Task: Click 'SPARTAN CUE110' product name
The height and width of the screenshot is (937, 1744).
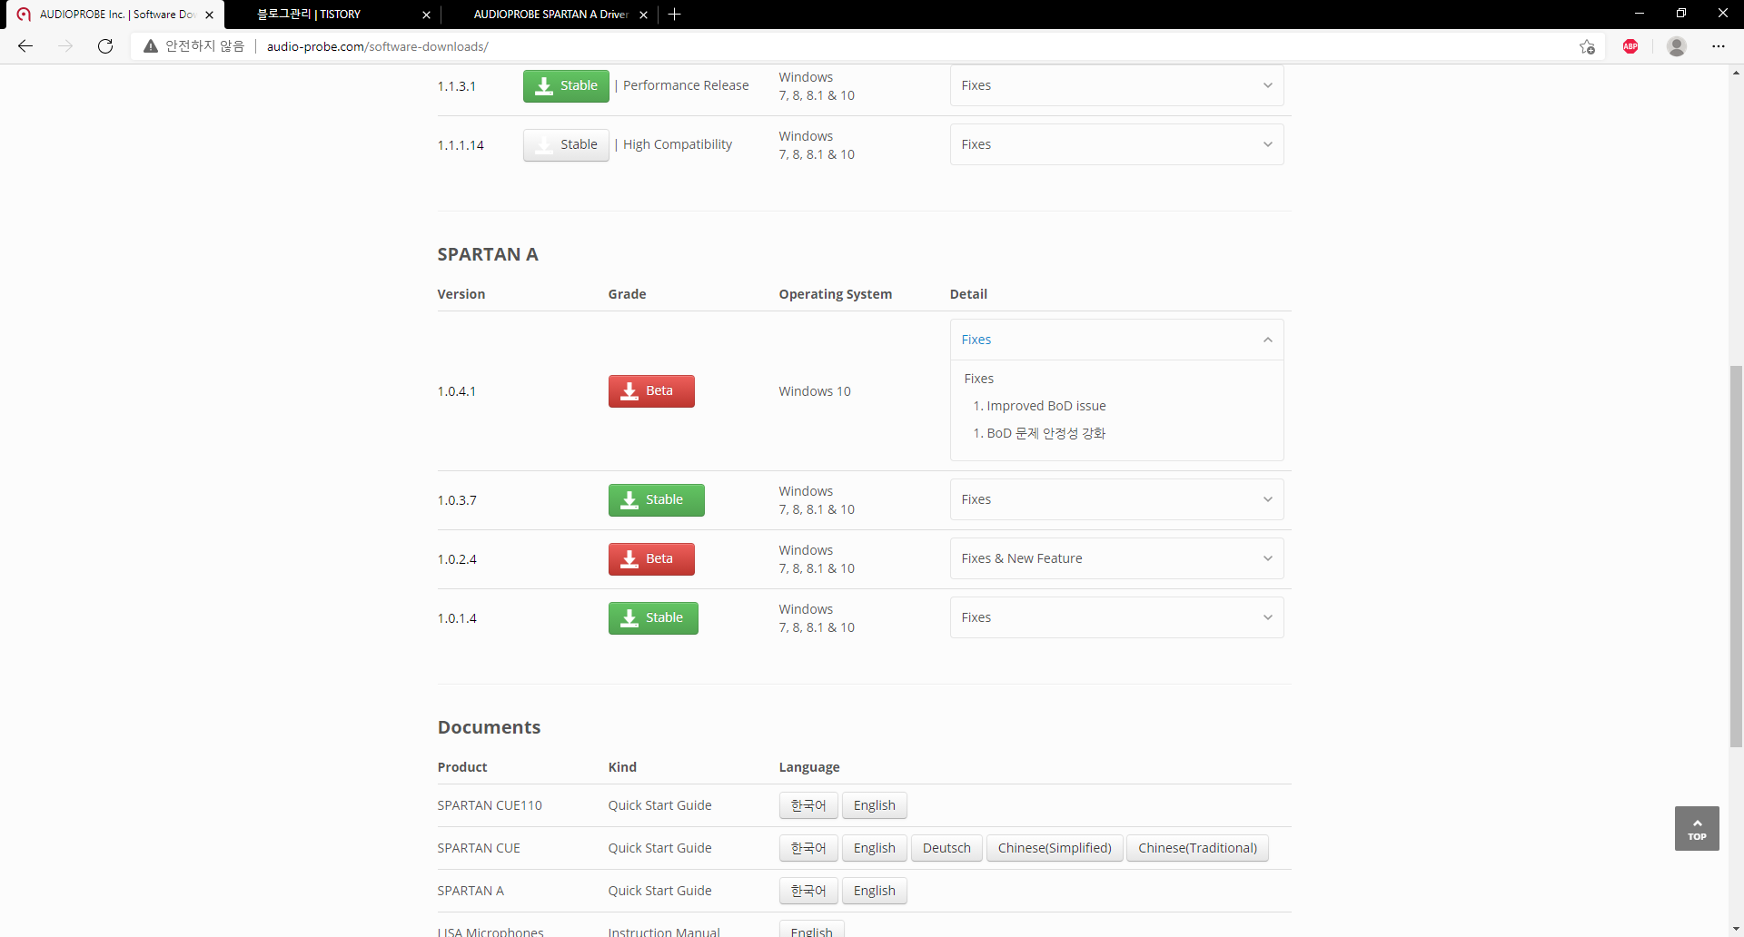Action: coord(490,805)
